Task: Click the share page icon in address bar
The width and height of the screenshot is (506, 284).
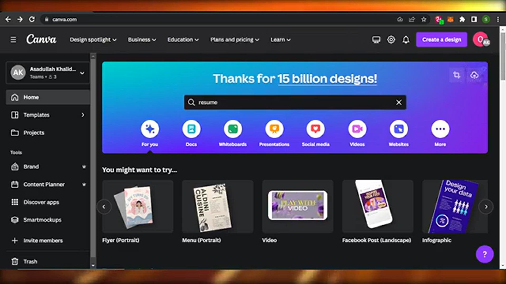Action: pos(412,19)
